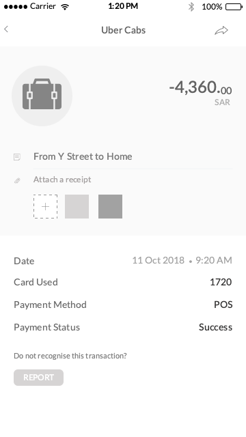Tap the Card Used 1720 value
Viewport: 246px width, 437px height.
tap(221, 282)
